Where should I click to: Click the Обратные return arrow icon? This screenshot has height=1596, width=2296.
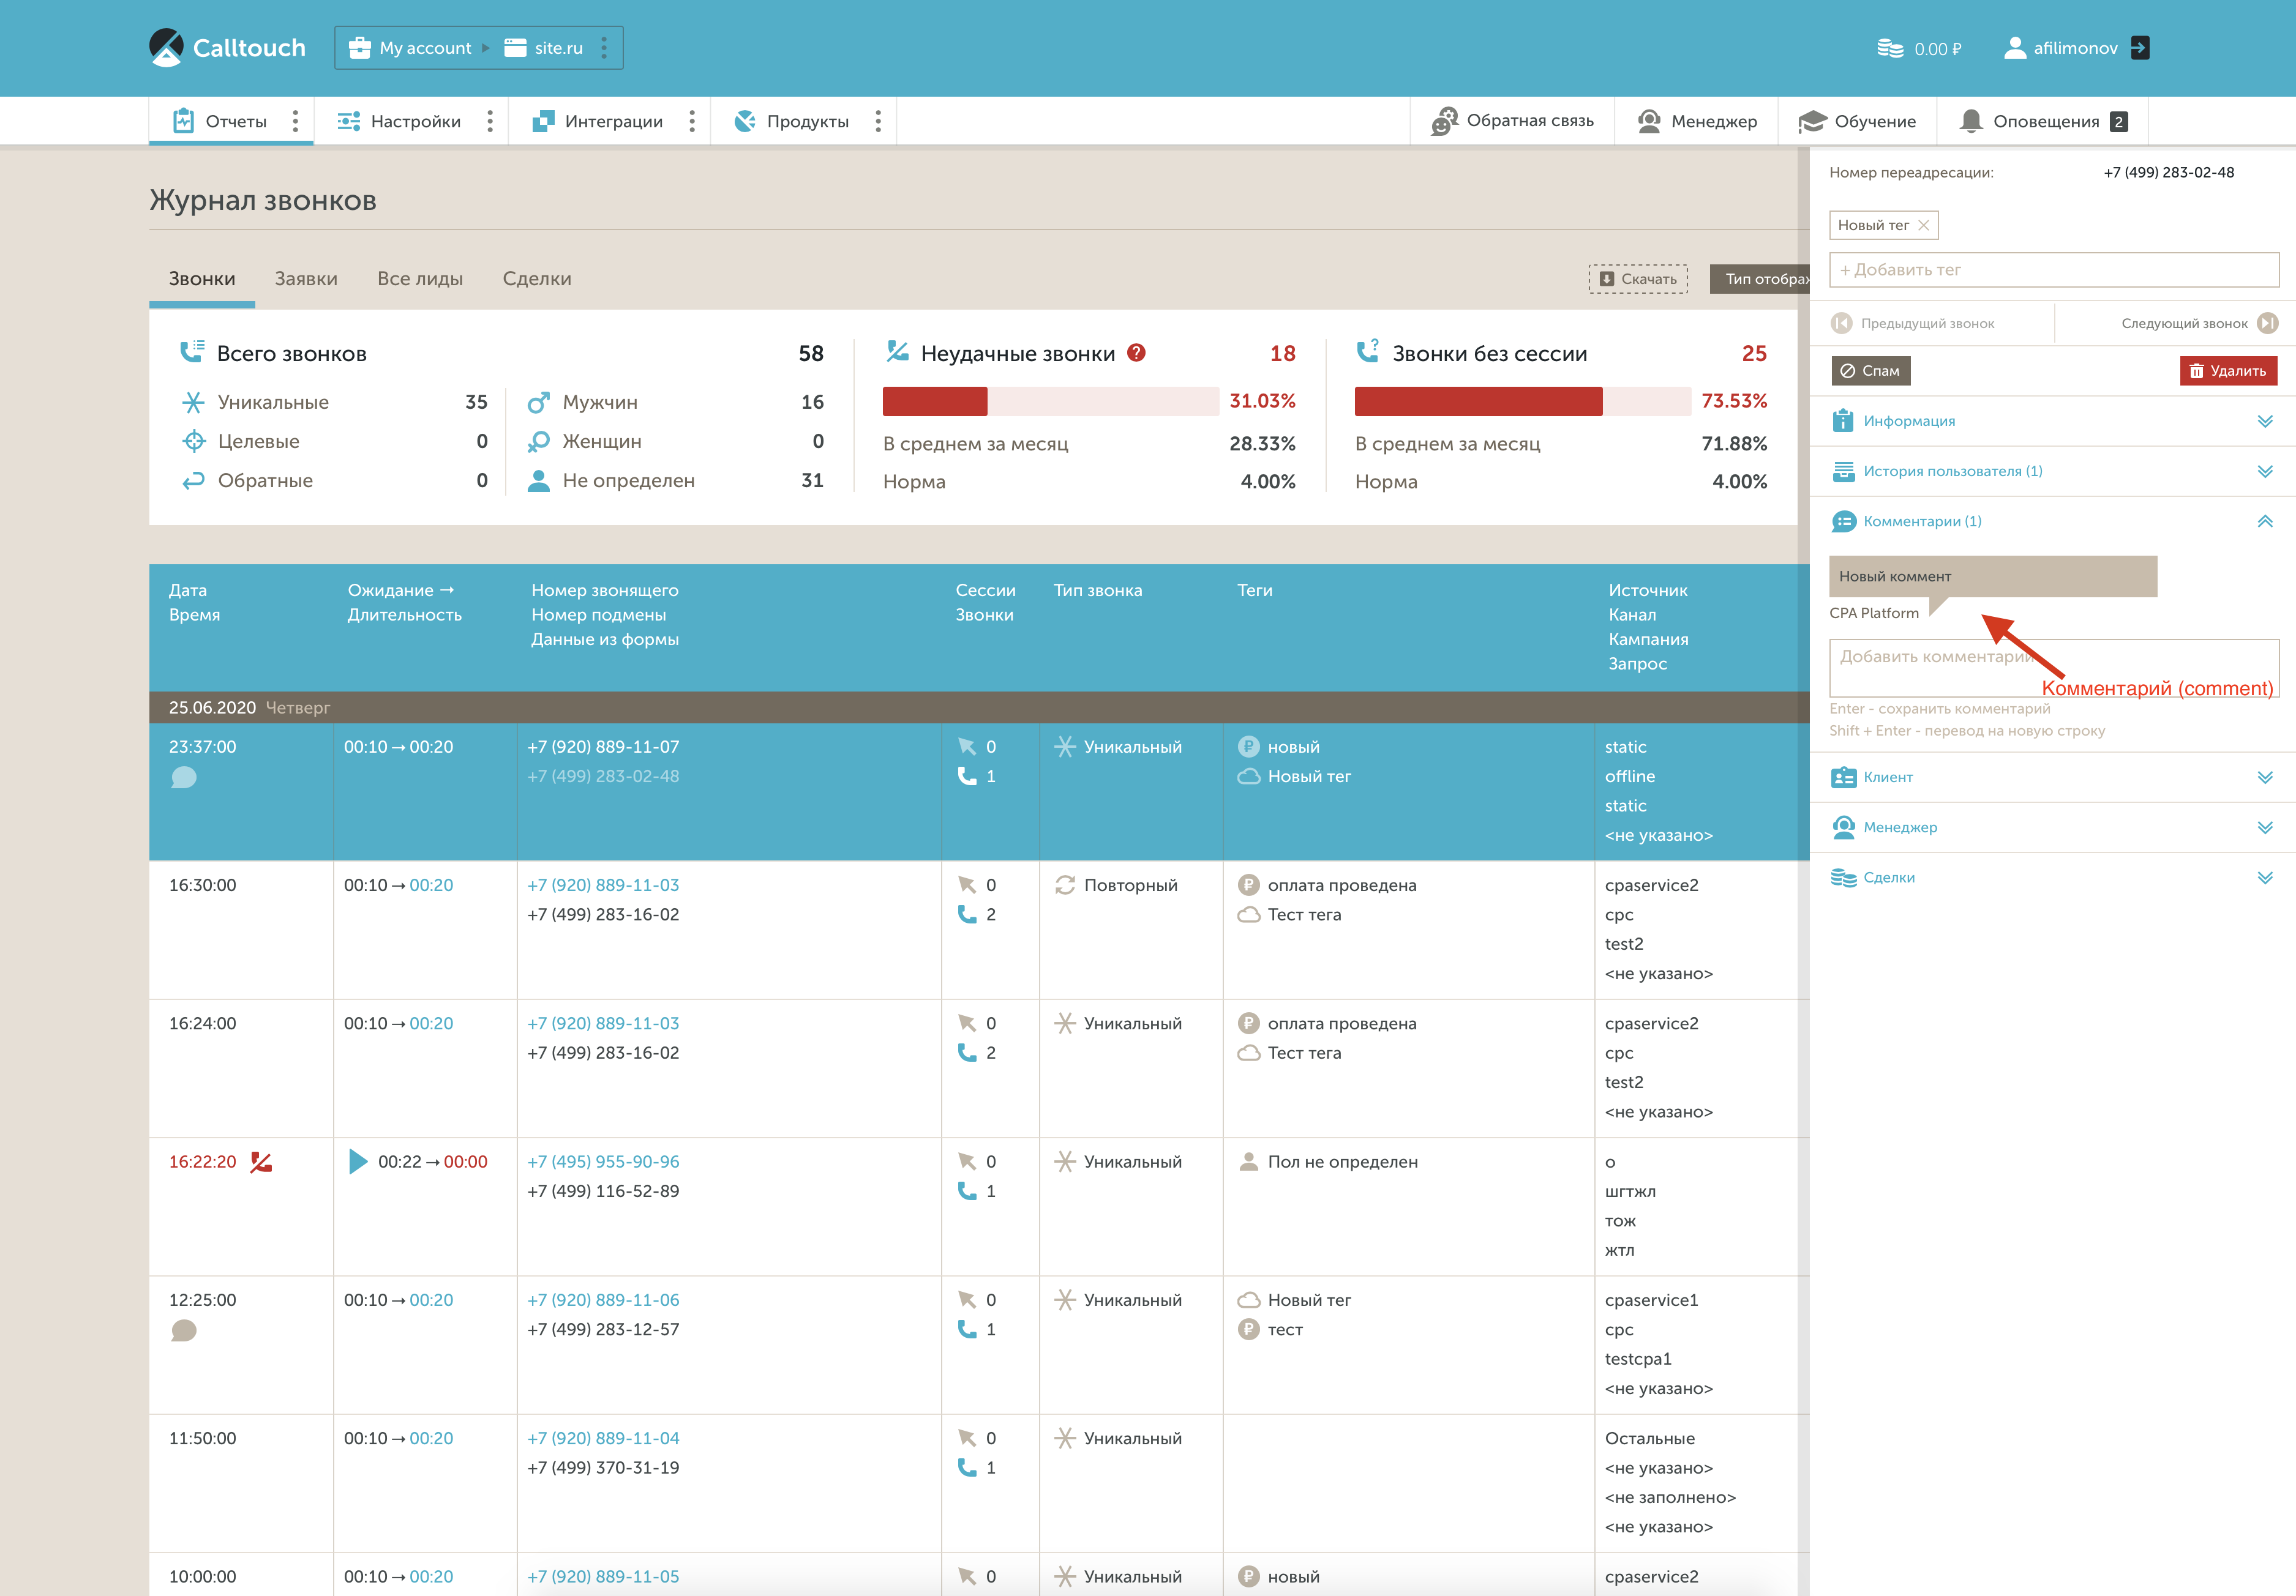193,481
